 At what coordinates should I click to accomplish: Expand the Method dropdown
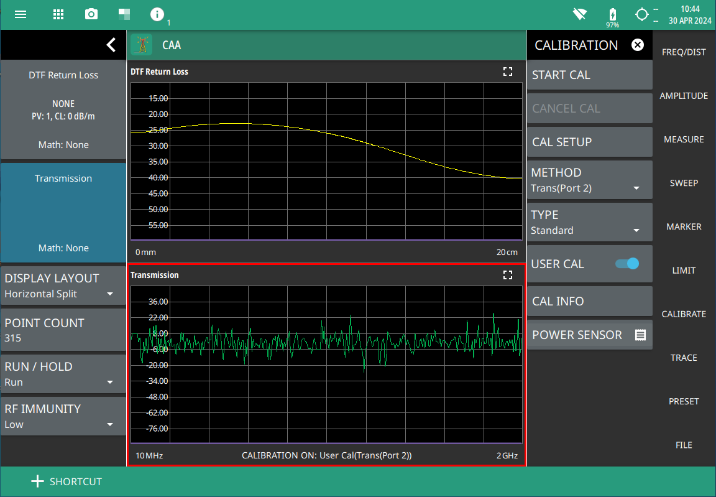(x=589, y=180)
